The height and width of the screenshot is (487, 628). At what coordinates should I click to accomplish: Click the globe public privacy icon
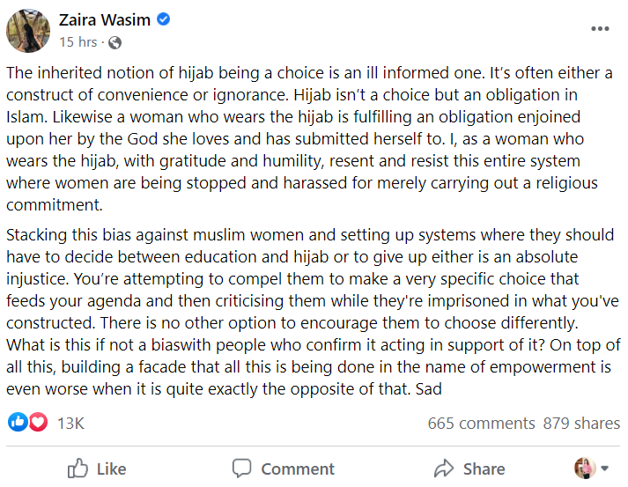pyautogui.click(x=115, y=42)
